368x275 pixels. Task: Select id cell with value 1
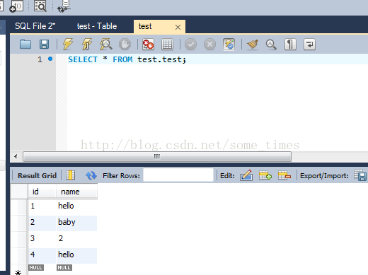42,206
